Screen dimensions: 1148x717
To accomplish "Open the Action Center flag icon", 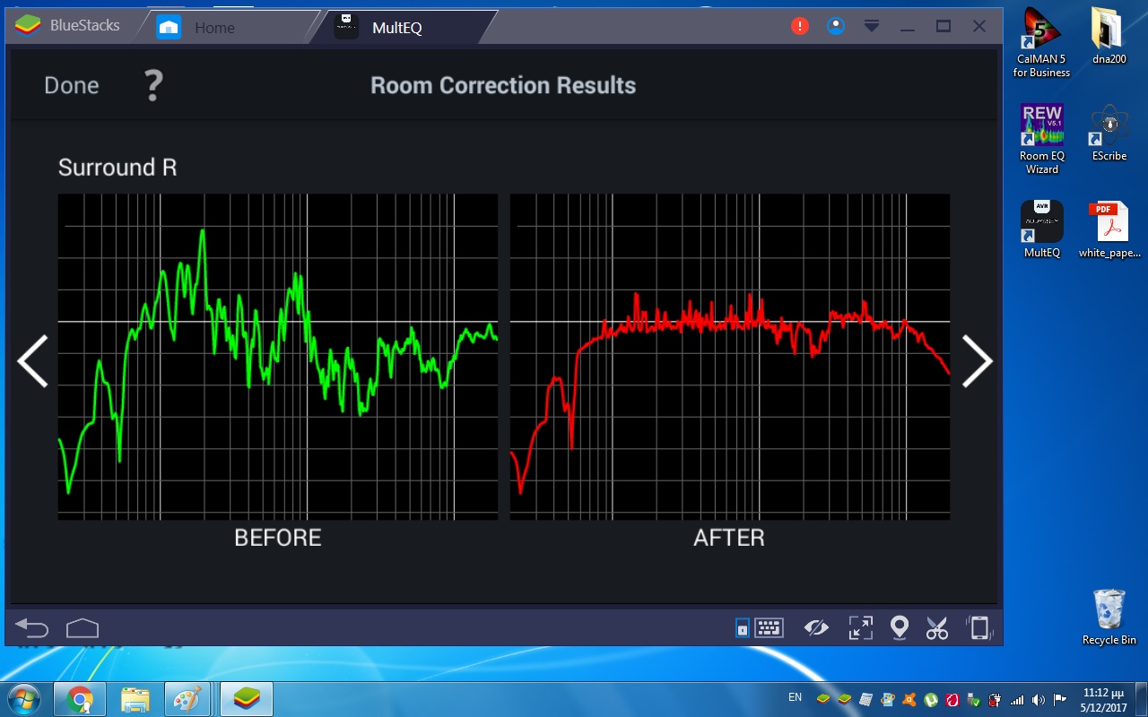I will coord(1060,699).
